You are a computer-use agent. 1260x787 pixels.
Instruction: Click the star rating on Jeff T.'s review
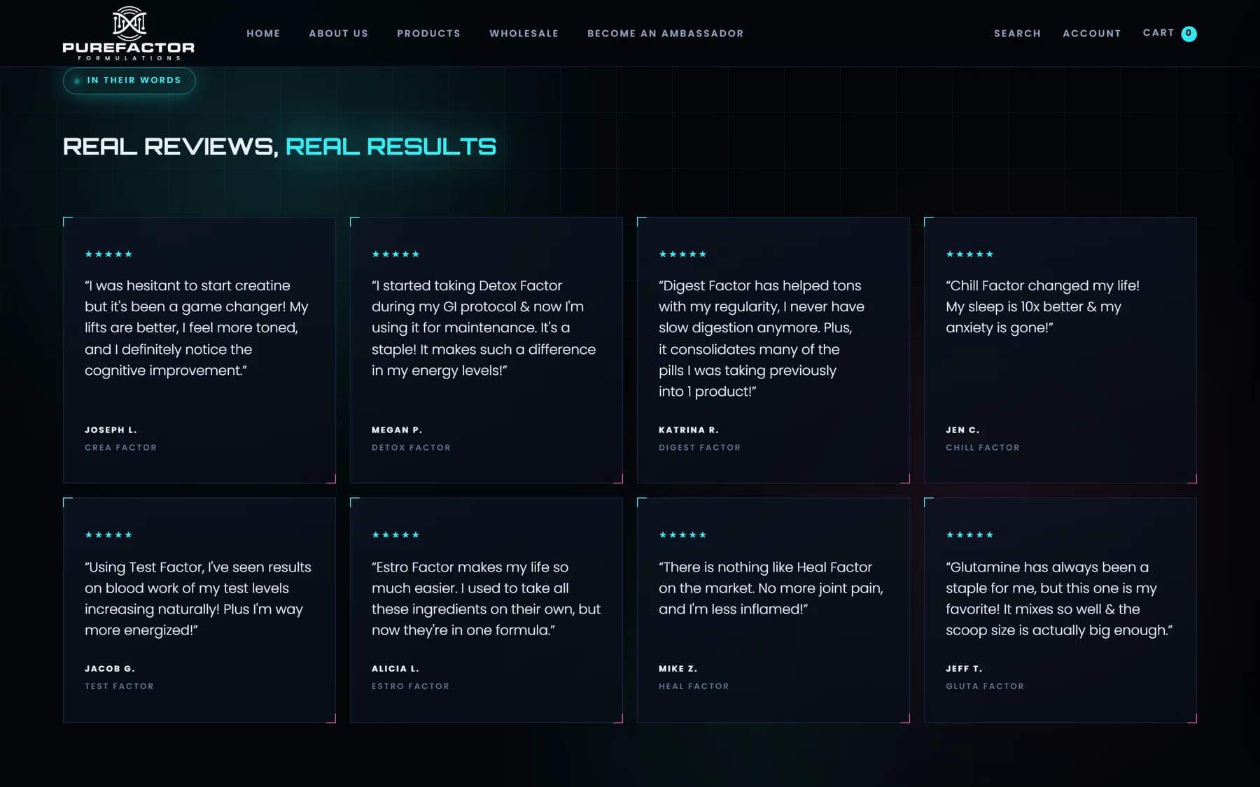coord(969,534)
